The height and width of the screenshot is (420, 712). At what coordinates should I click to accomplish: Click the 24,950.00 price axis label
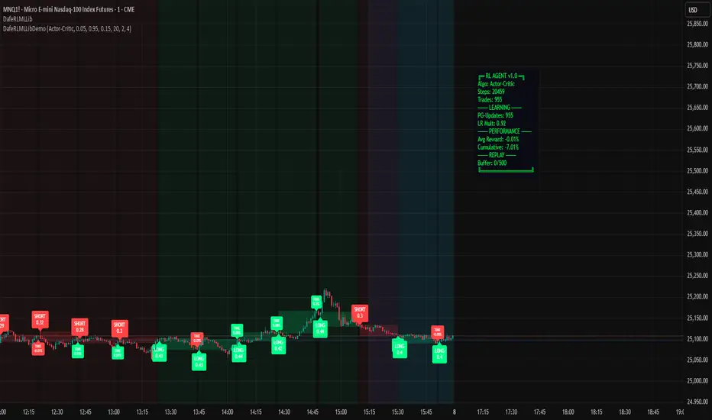[697, 402]
